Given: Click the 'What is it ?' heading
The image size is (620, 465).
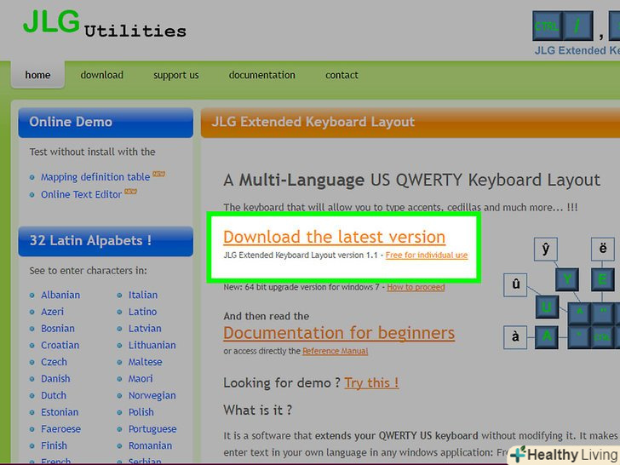Looking at the screenshot, I should pos(257,410).
